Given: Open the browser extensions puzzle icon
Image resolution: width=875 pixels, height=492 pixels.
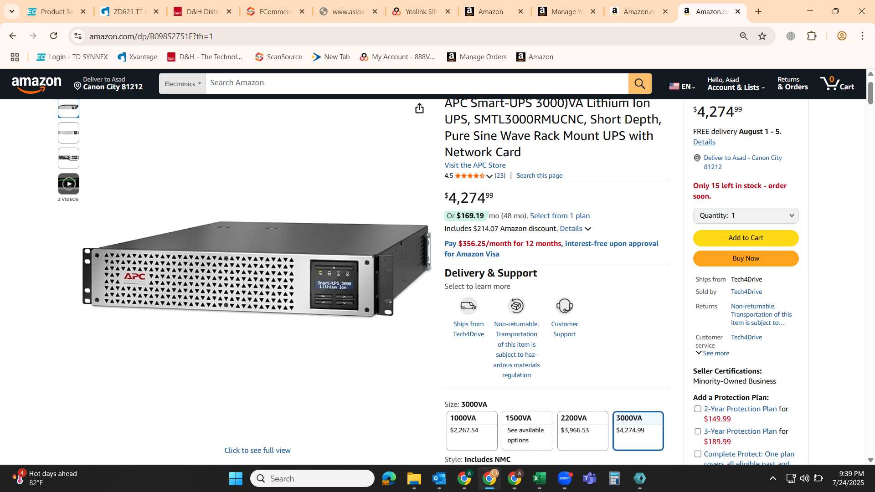Looking at the screenshot, I should click(x=812, y=36).
